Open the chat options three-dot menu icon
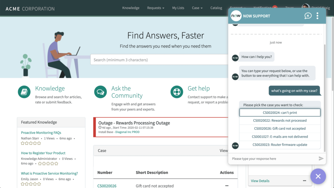Screen dimensions: 334x188 pos(317,16)
